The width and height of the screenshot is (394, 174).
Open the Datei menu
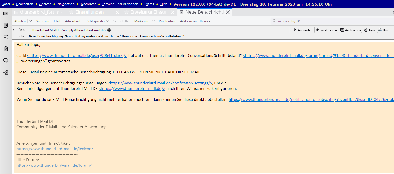click(x=6, y=4)
